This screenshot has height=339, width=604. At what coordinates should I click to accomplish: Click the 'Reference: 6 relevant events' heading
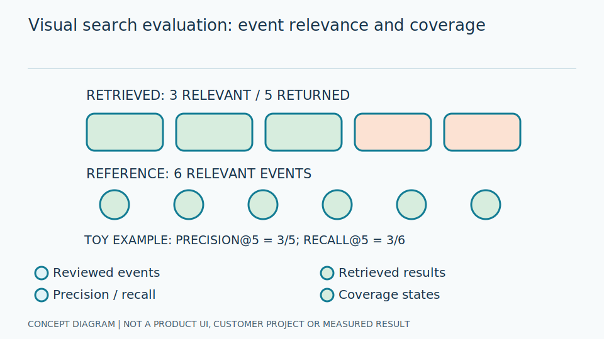199,174
